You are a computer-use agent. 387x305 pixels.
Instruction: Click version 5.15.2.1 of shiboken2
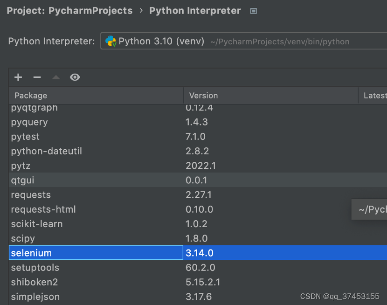[x=203, y=282]
